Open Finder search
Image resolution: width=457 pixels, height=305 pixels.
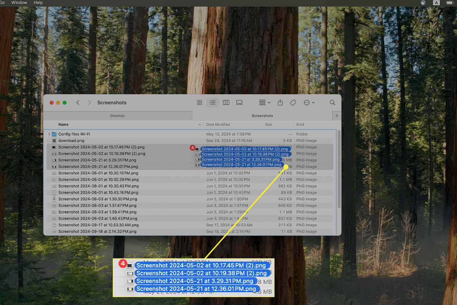click(x=332, y=103)
